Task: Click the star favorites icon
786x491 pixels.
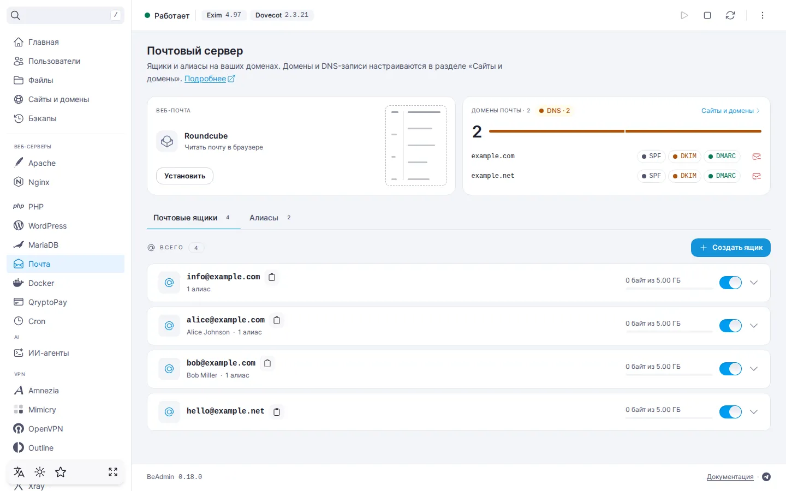Action: click(x=61, y=472)
